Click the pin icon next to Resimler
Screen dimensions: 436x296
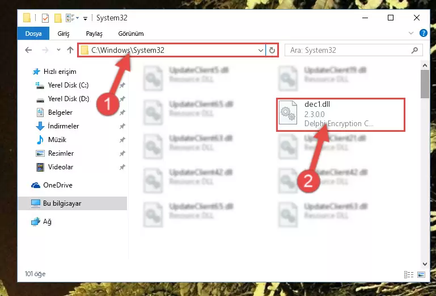(x=122, y=153)
